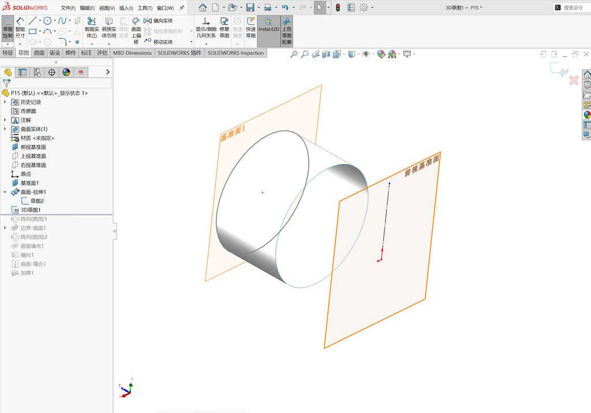Click the red X cancel sketch corner
The height and width of the screenshot is (413, 591).
[574, 80]
